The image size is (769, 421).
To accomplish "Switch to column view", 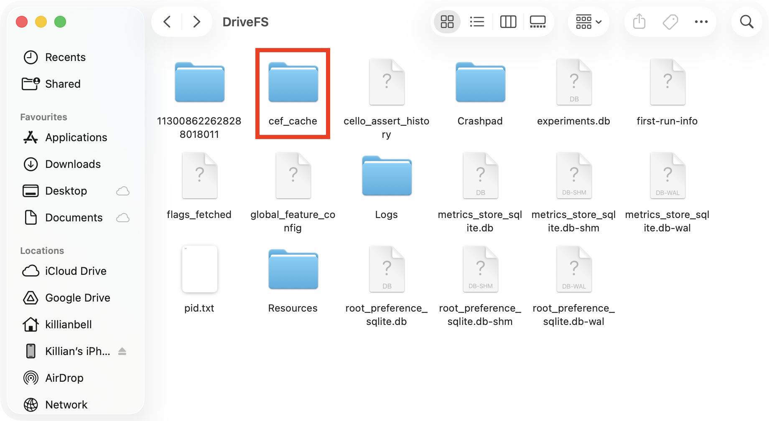I will click(x=508, y=22).
